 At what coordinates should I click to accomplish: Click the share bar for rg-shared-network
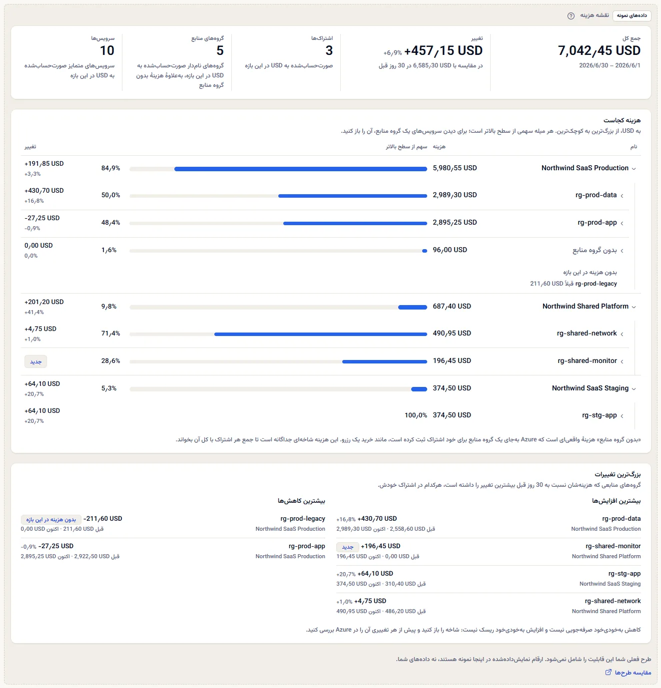pos(278,334)
